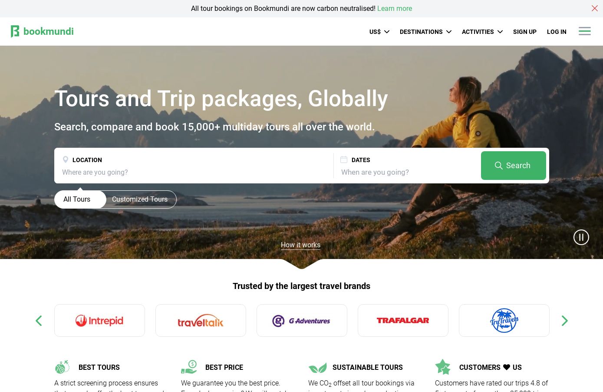Show previous travel brands with left arrow

39,321
